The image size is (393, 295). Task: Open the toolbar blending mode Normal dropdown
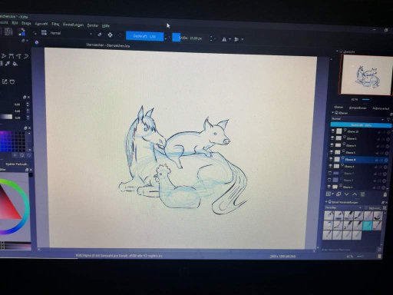click(x=71, y=33)
